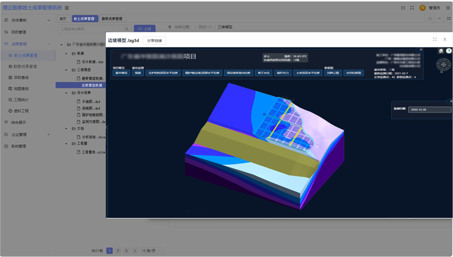Click the settings gear icon in header
Screen dimensions: 453x257
[x=448, y=8]
